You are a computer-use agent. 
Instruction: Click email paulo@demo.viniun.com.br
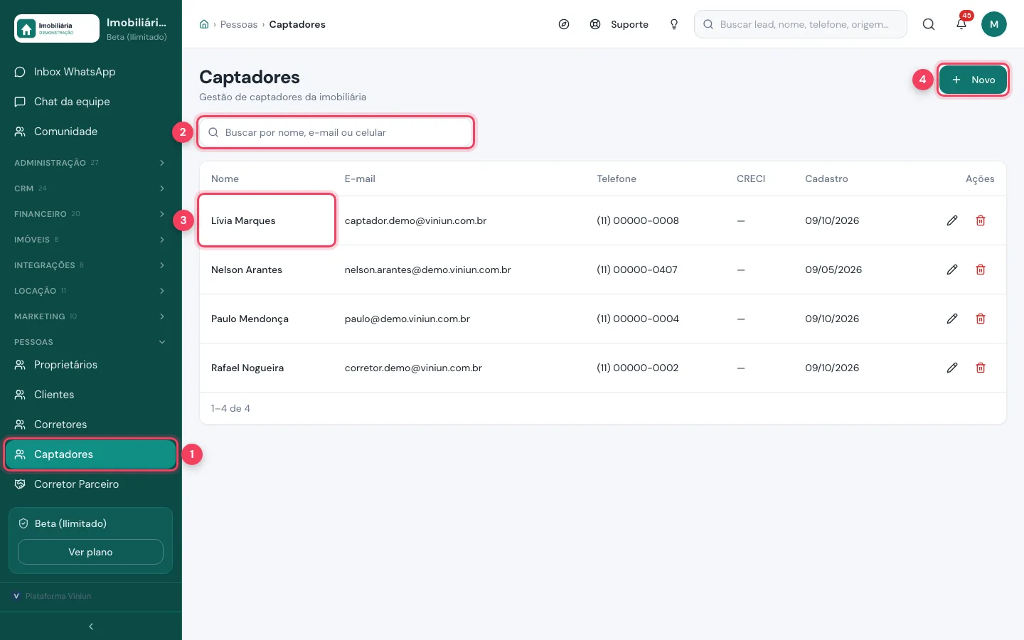(407, 319)
